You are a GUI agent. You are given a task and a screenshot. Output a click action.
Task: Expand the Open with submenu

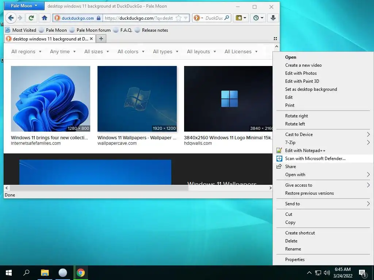[x=323, y=175]
